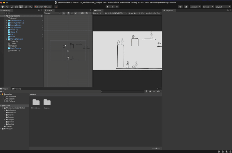Select All Prefabs favorite
The height and width of the screenshot is (153, 232).
[x=10, y=101]
